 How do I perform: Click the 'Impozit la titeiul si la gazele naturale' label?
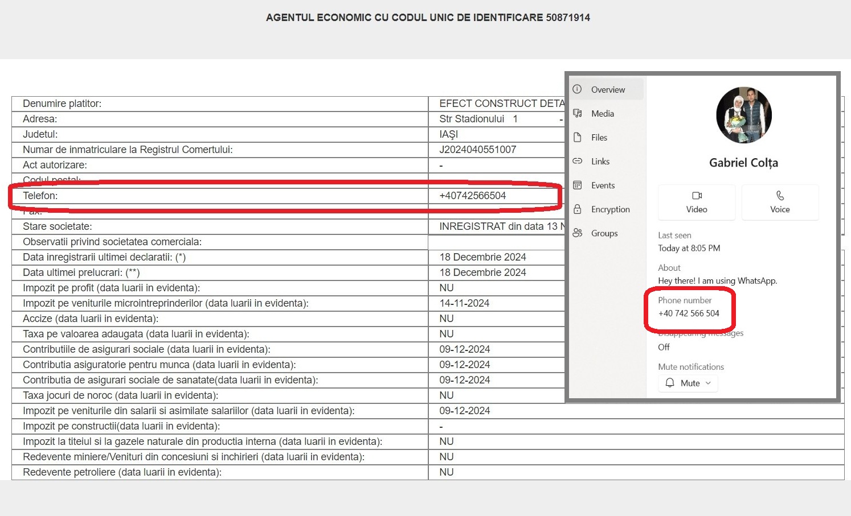coord(203,441)
